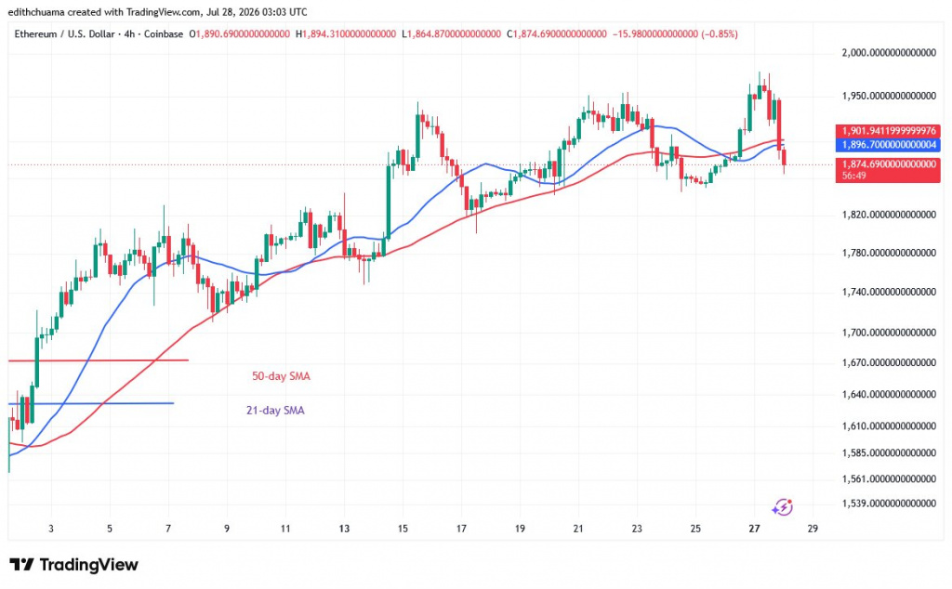Click date label 5 on time axis

(x=110, y=529)
